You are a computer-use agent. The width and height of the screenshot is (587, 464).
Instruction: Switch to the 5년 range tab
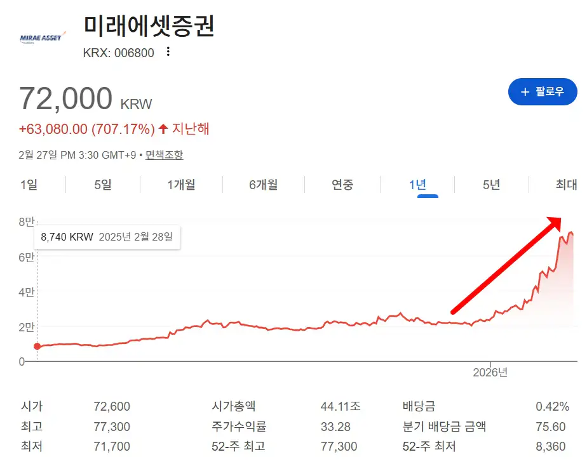point(492,185)
